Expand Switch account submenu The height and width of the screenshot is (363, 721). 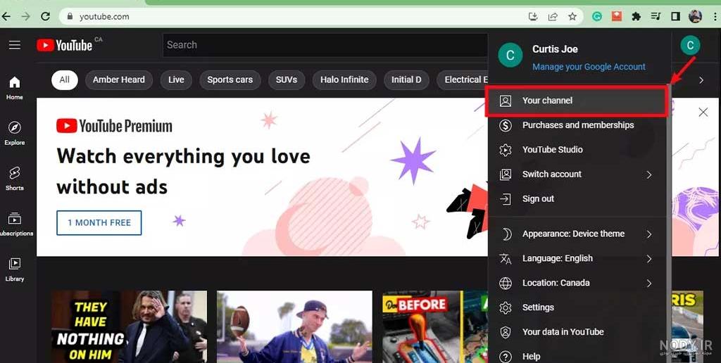576,174
